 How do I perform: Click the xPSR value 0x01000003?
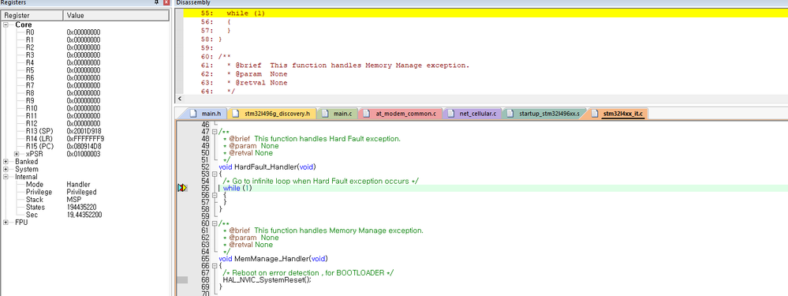(84, 154)
